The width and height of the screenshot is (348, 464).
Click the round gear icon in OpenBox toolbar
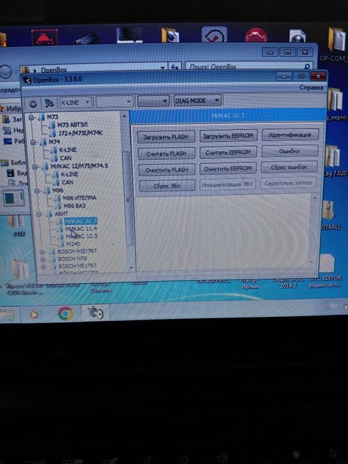(x=33, y=104)
